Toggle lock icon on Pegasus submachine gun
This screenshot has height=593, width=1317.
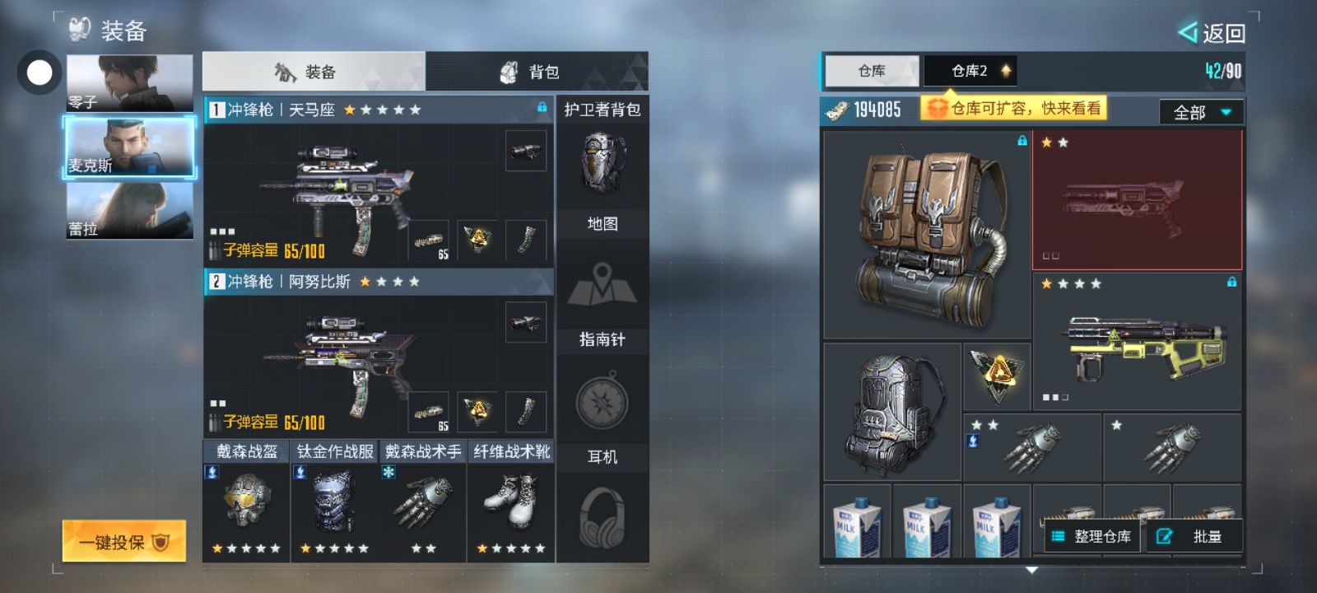point(542,108)
